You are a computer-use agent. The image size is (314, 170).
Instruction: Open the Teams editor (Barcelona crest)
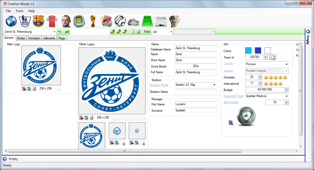pos(38,21)
